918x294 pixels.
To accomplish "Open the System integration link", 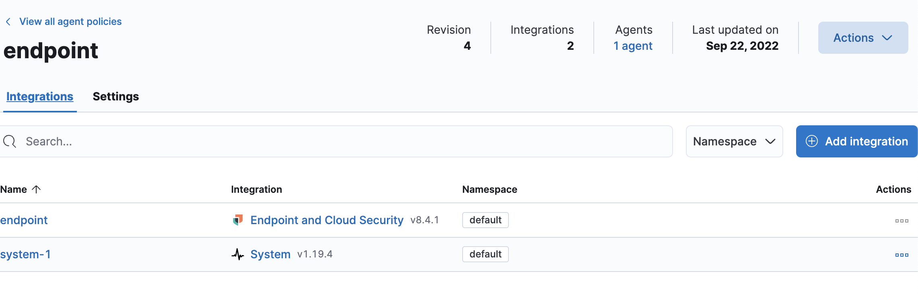I will (270, 254).
